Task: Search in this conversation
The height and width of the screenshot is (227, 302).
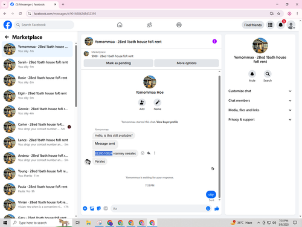Action: [268, 74]
